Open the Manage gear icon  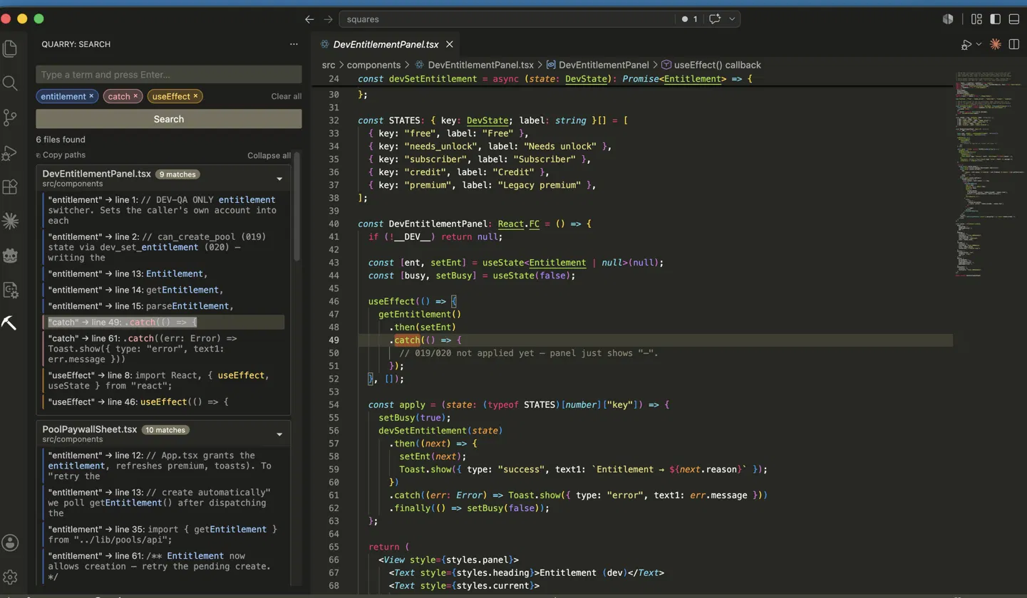point(10,577)
